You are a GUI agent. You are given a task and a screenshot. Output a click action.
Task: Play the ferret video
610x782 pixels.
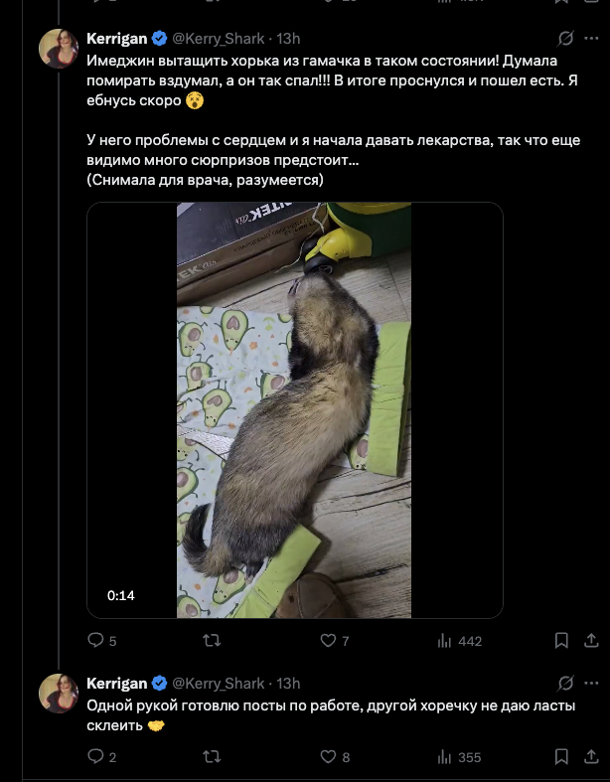pos(294,410)
